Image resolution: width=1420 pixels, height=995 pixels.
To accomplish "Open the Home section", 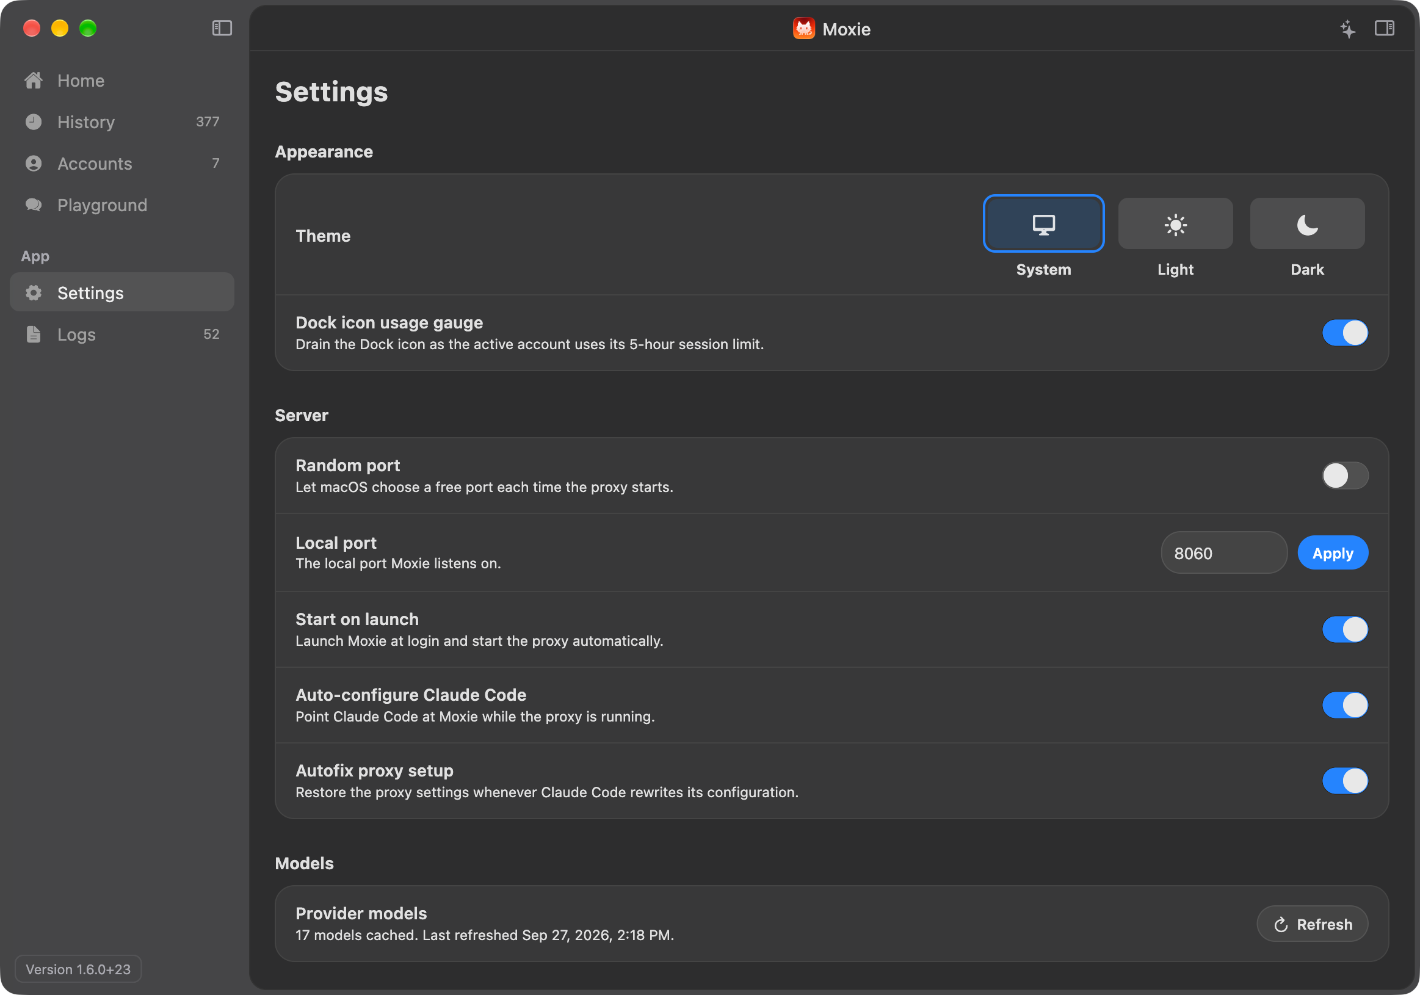I will coord(122,81).
